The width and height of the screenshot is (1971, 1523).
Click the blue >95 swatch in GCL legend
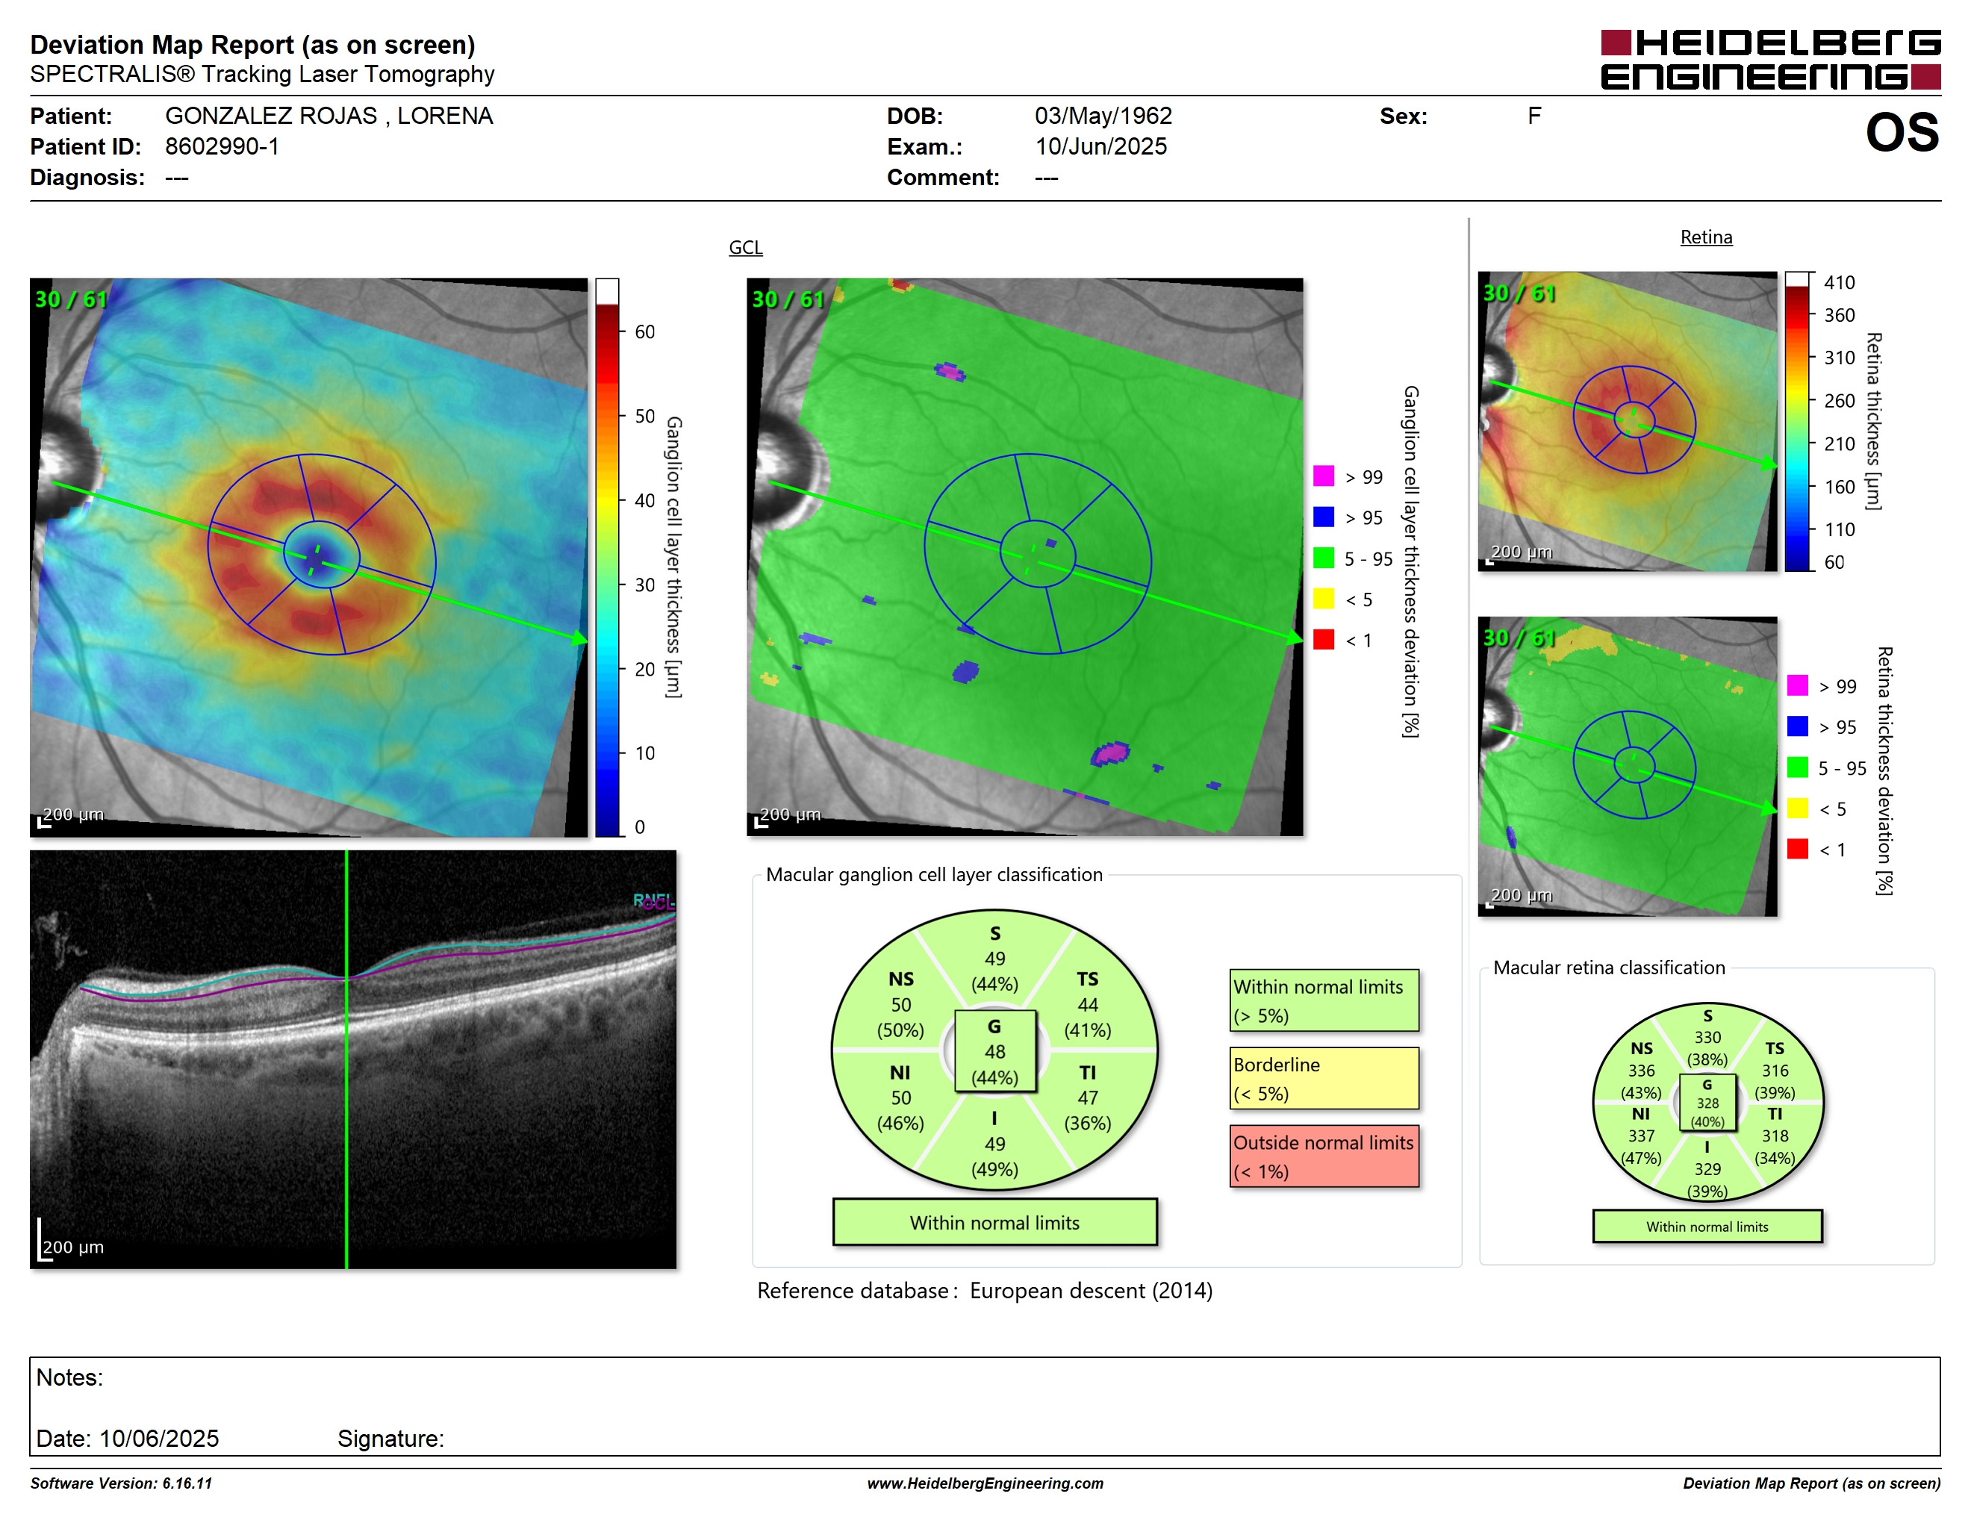1323,516
